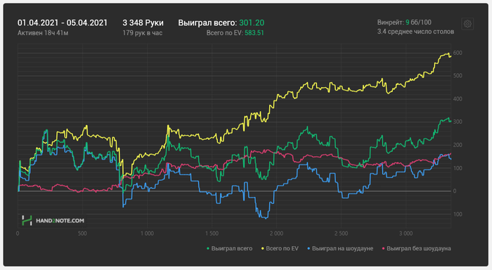Screen dimensions: 492x270
Task: Click 'Активен 18ч 41м' text
Action: click(x=43, y=32)
